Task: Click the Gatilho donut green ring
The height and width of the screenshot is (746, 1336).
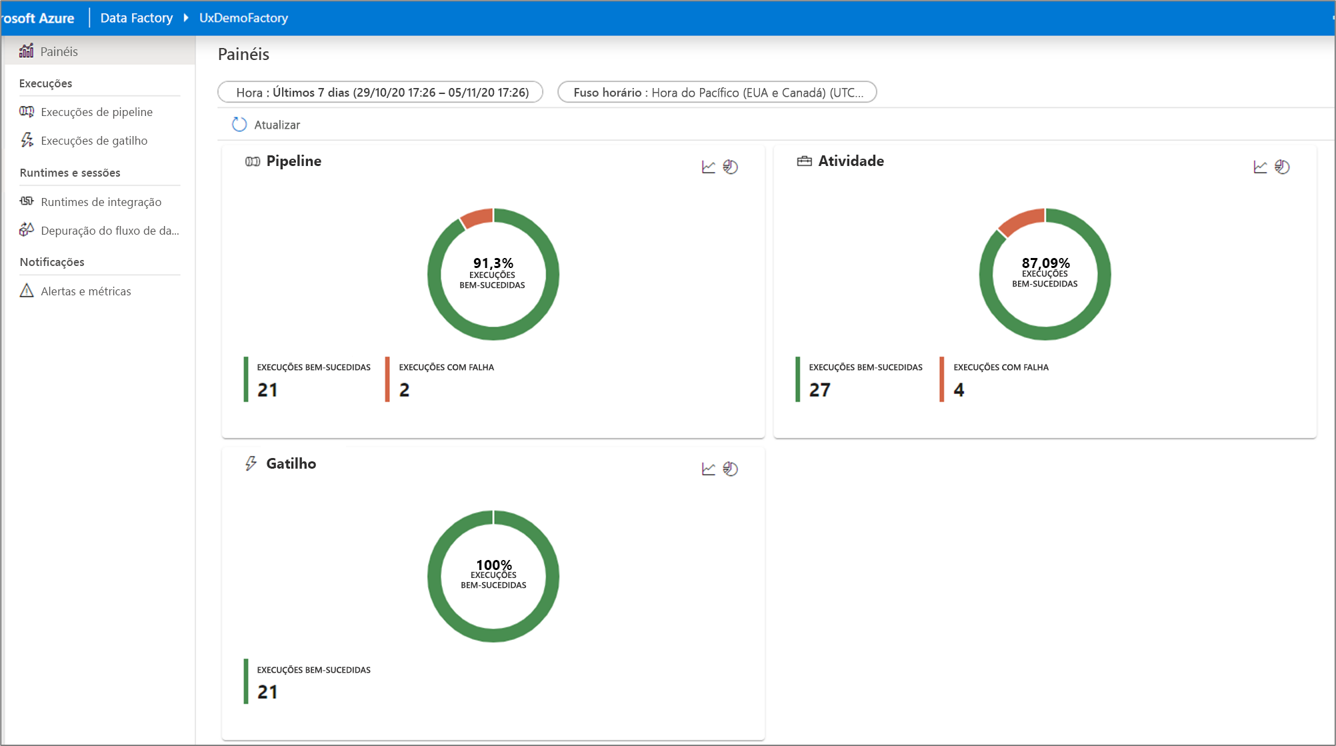Action: click(x=493, y=635)
